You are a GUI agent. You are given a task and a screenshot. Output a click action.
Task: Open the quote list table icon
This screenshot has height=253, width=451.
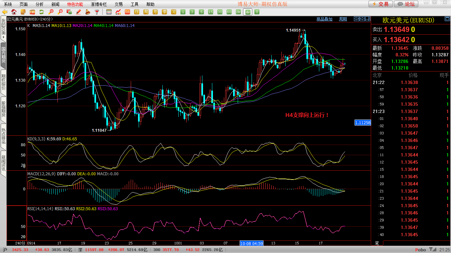tap(109, 12)
